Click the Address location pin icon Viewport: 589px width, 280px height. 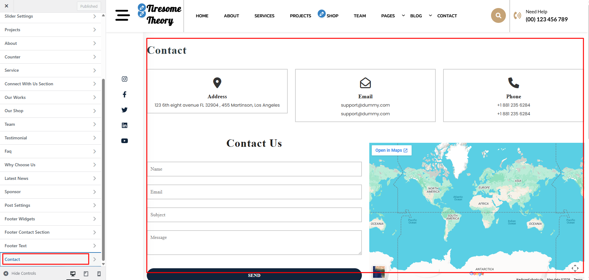pyautogui.click(x=217, y=83)
